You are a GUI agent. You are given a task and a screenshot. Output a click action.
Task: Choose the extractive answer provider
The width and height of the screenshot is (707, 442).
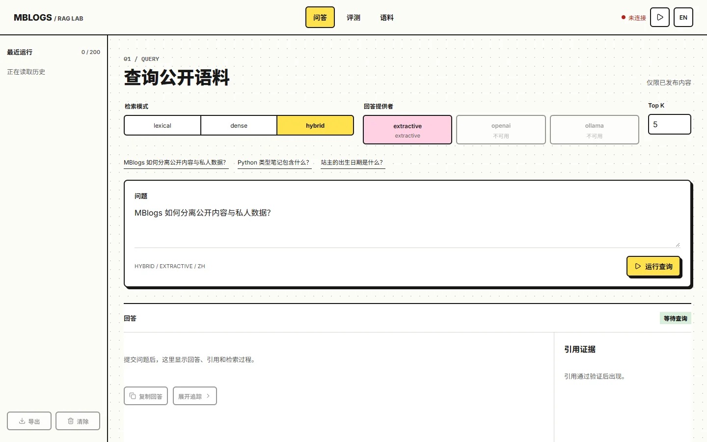pyautogui.click(x=408, y=130)
